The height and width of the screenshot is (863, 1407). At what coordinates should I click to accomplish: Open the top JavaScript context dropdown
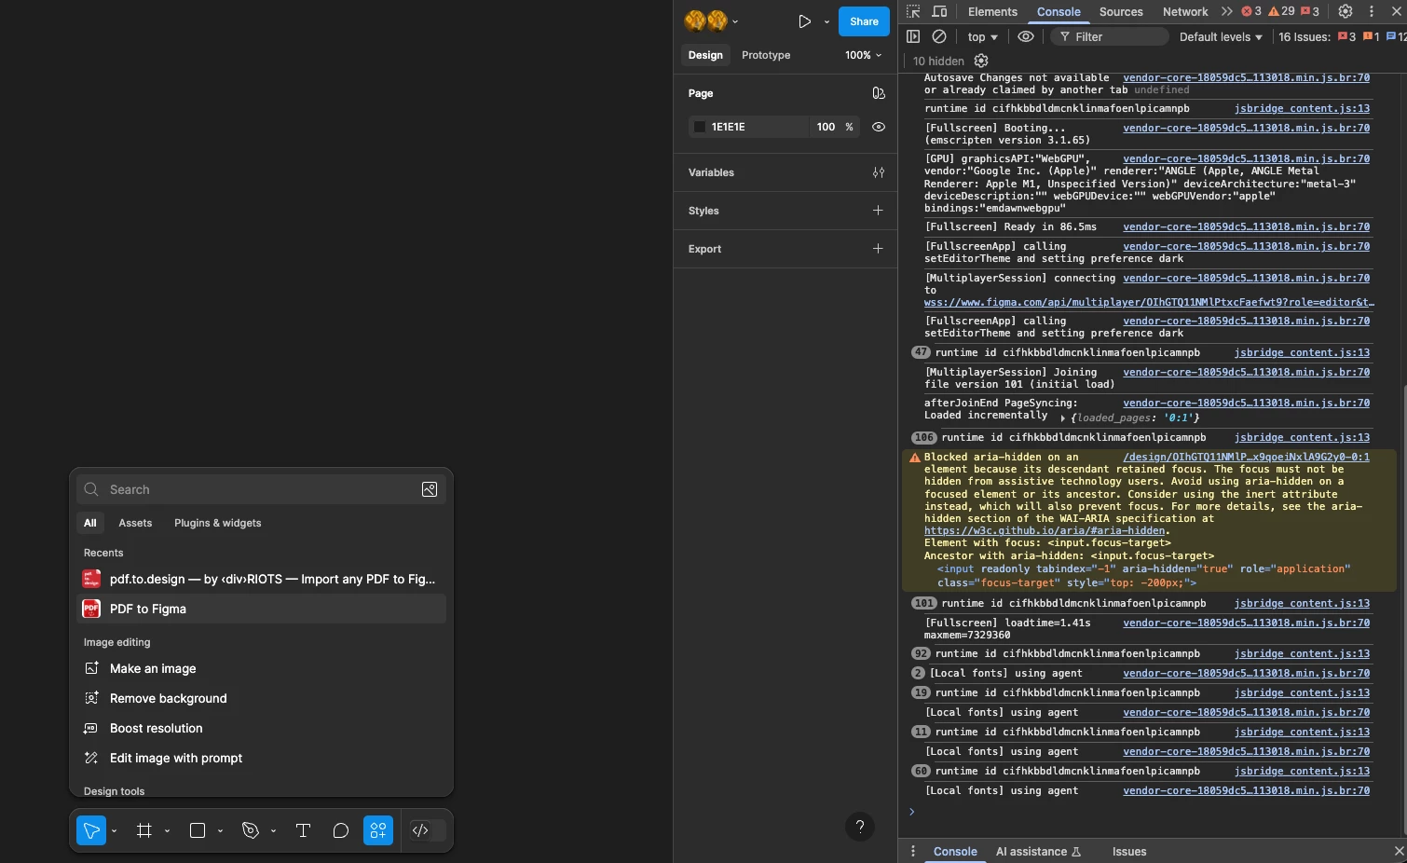[982, 36]
